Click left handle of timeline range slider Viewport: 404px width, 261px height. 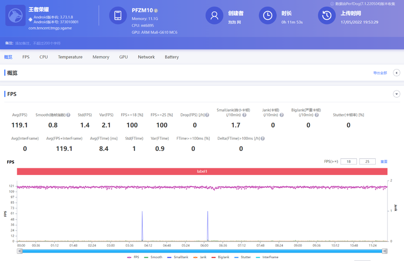[x=20, y=251]
